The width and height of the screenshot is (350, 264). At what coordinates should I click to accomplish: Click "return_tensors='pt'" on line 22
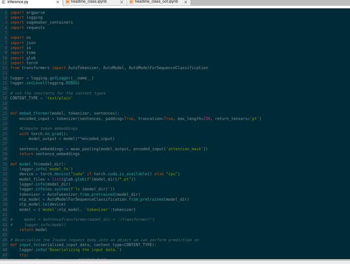(x=237, y=119)
